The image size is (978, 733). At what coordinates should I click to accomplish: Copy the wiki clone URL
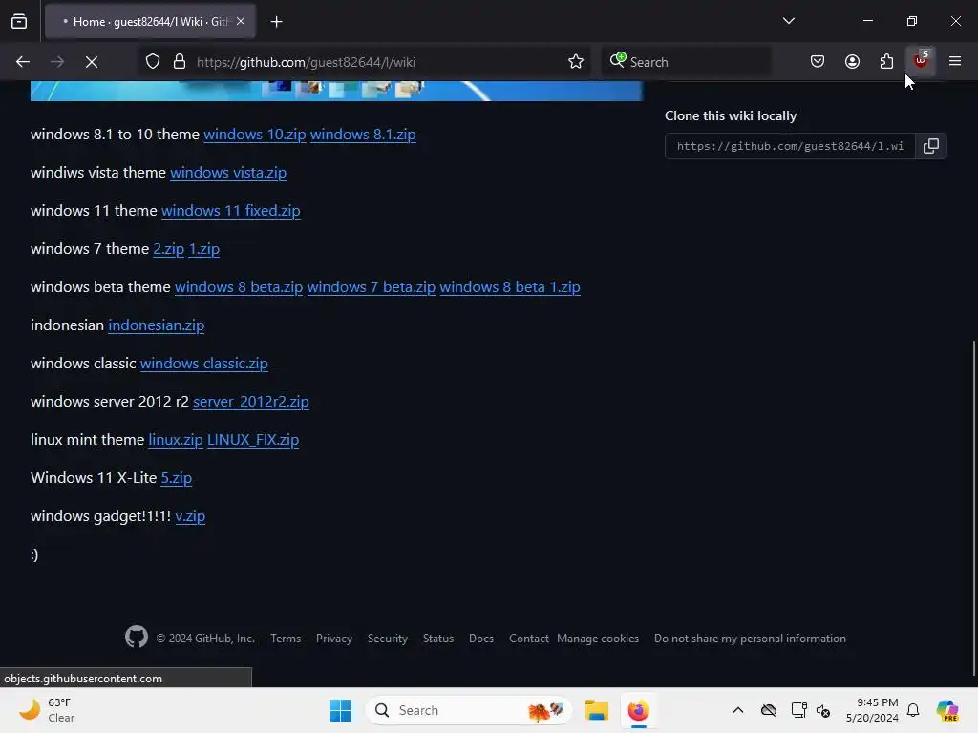(930, 146)
